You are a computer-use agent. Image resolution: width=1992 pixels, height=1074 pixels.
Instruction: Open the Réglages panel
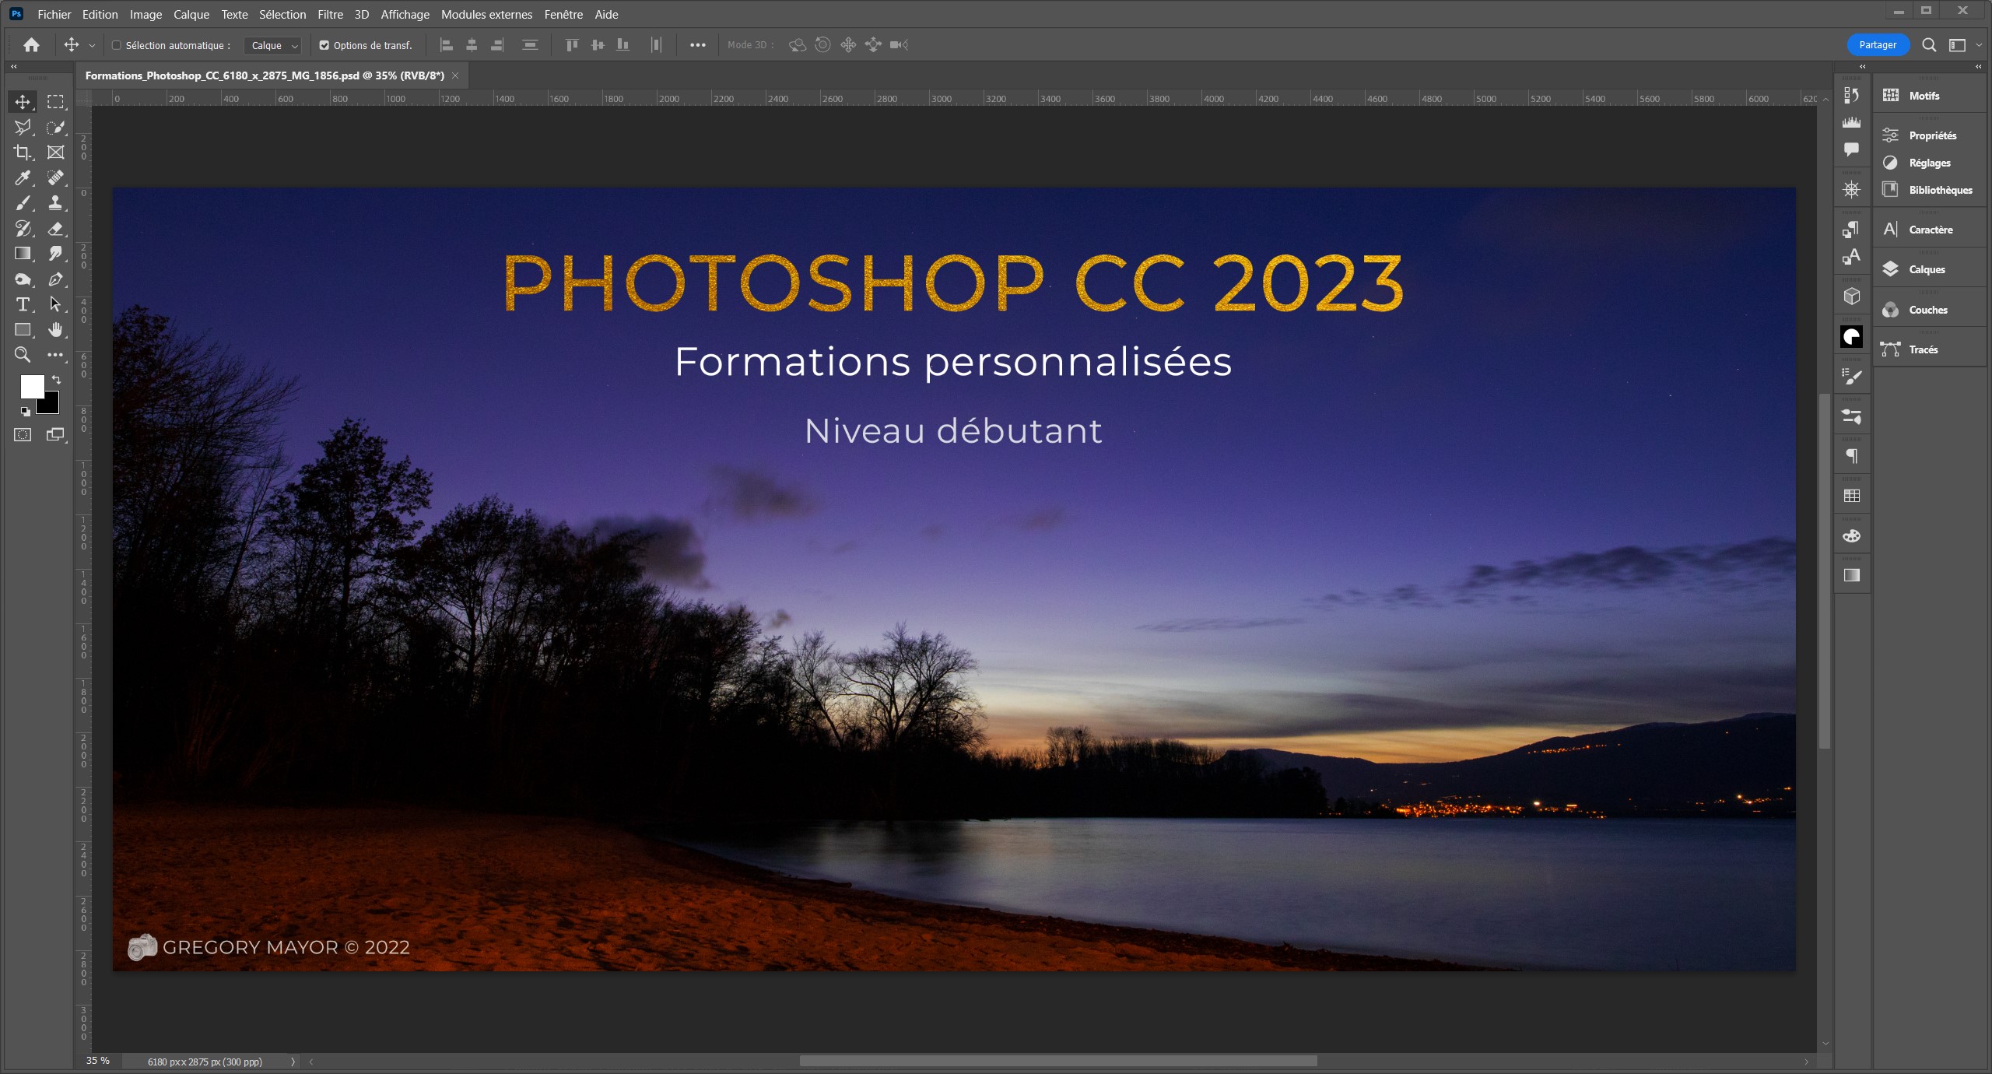1929,163
